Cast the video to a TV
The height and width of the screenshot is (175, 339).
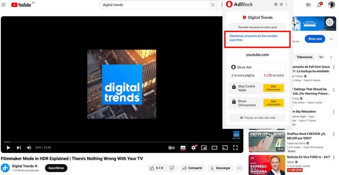pos(225,148)
